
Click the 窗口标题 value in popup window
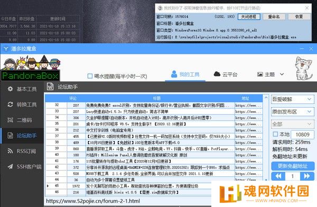[x=184, y=23]
